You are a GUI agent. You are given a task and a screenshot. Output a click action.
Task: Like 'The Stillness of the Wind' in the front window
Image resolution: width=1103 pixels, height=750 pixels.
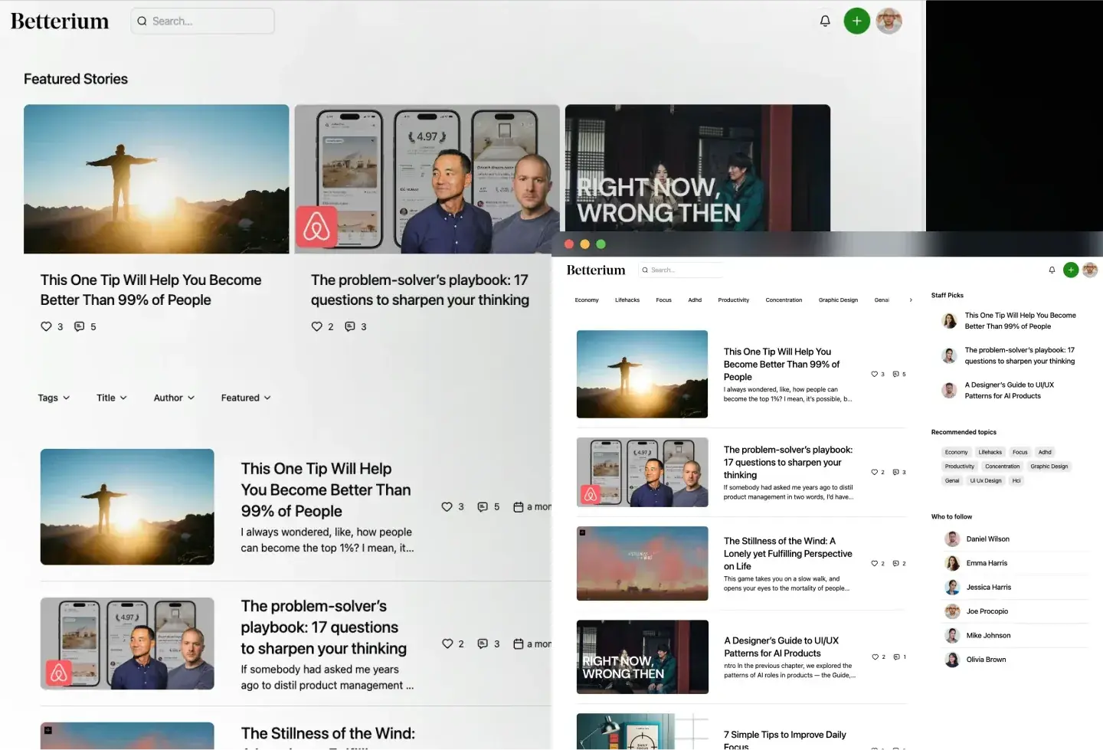[x=875, y=563]
